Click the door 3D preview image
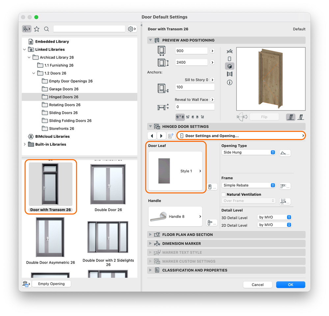Screen dimensions: 329x316 pos(271,79)
